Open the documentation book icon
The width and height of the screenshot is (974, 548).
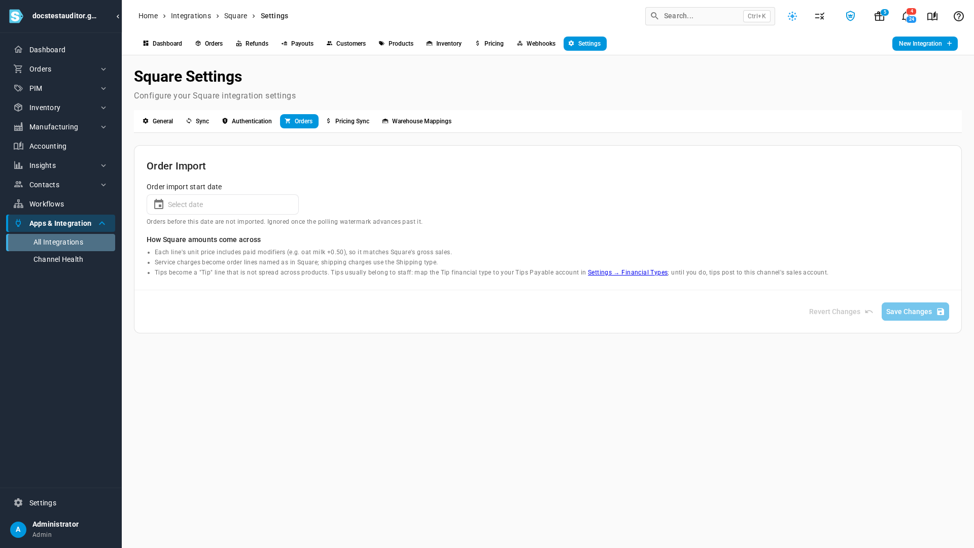tap(932, 16)
